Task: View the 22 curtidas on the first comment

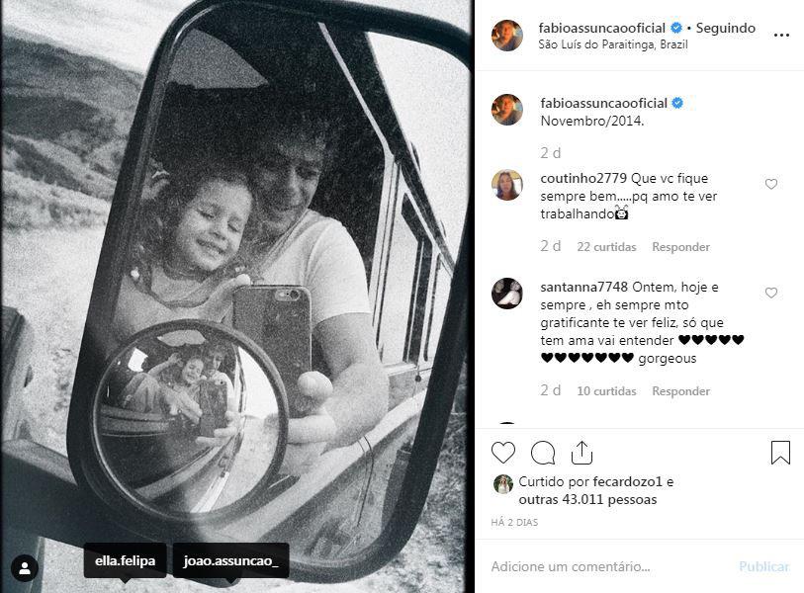Action: 606,246
